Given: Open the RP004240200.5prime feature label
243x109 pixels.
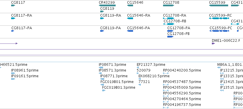Looking at the screenshot, I should [x=182, y=70].
